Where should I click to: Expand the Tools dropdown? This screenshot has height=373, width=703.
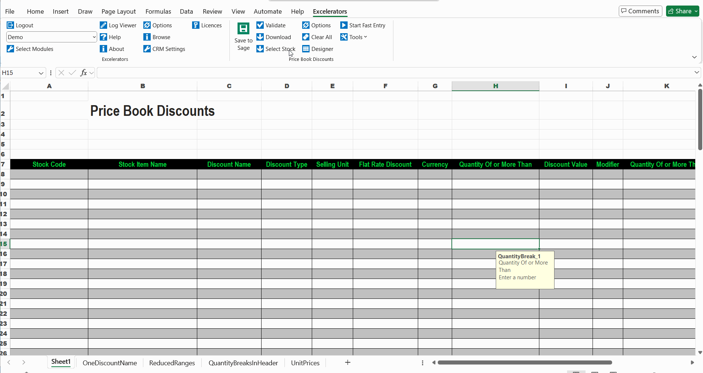[x=354, y=37]
